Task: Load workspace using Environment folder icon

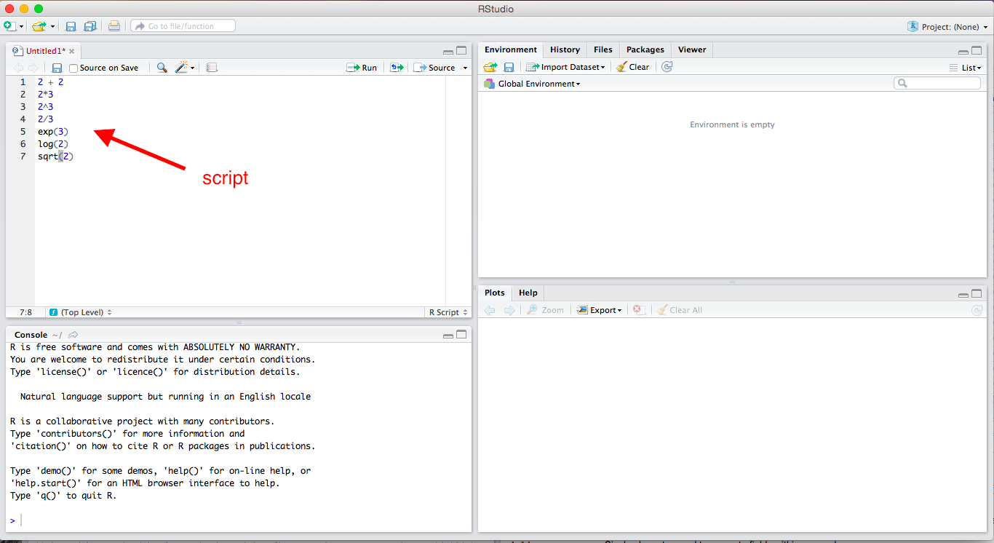Action: pyautogui.click(x=490, y=67)
